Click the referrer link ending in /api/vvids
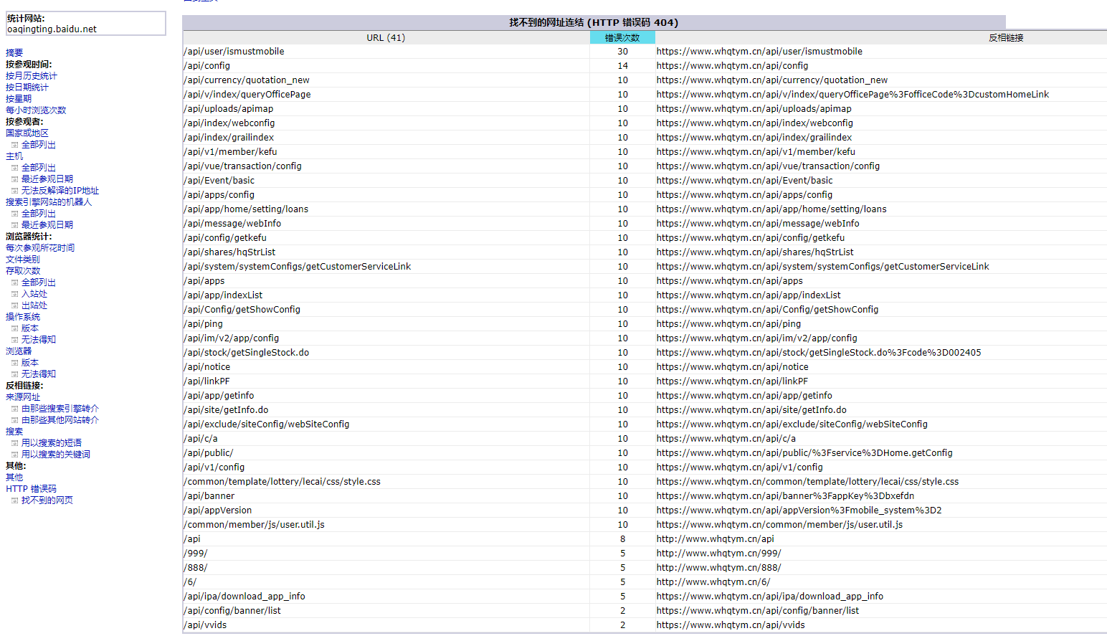 730,625
